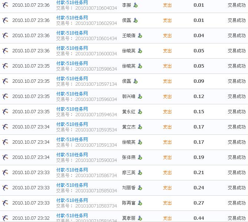Click 支出 label in the 0.15 row
This screenshot has height=222, width=248.
coord(168,112)
